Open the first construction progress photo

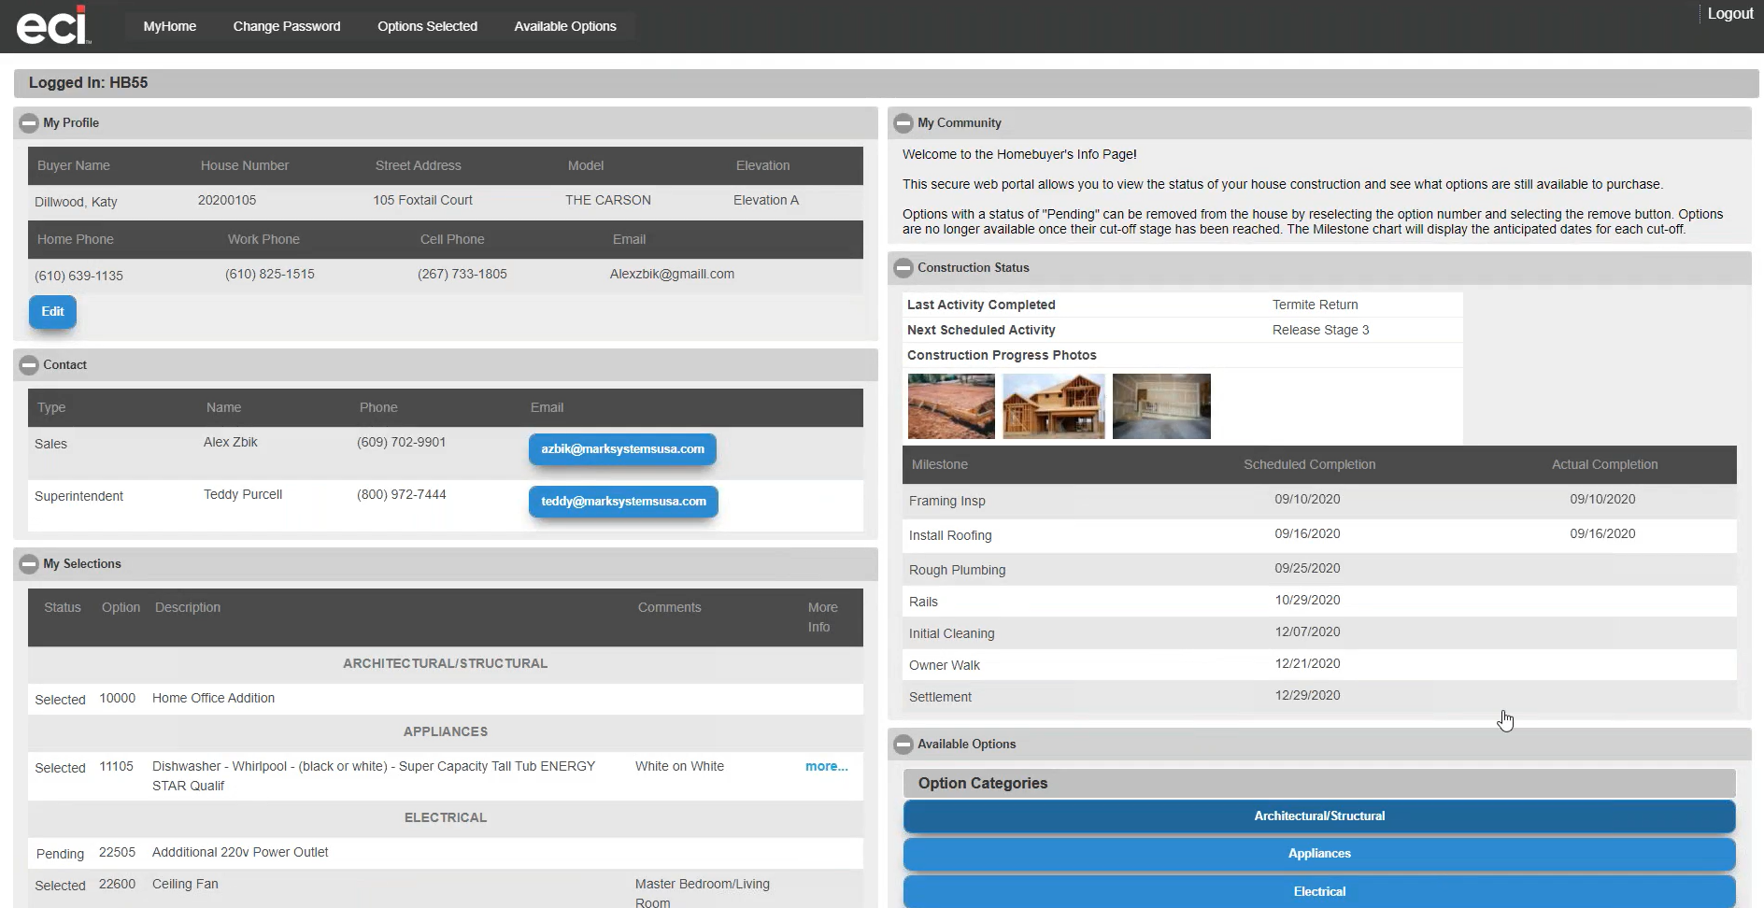tap(950, 405)
